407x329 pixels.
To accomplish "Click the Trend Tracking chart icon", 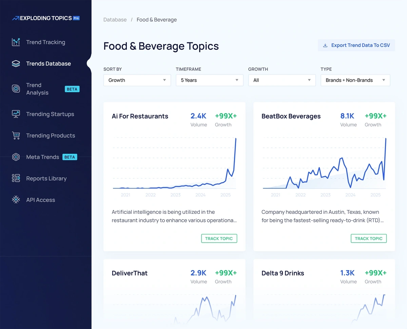I will coord(16,42).
